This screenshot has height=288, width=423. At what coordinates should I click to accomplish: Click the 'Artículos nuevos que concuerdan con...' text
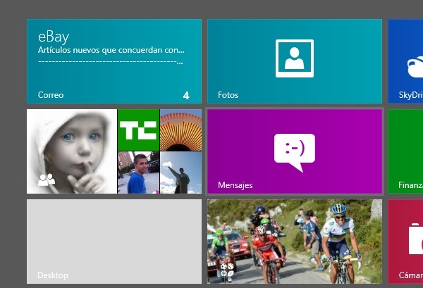(111, 50)
